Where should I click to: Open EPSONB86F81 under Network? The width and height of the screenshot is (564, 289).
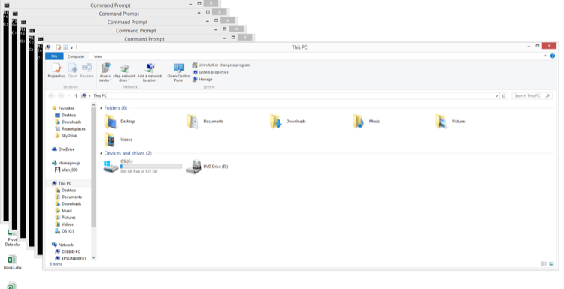click(x=71, y=258)
